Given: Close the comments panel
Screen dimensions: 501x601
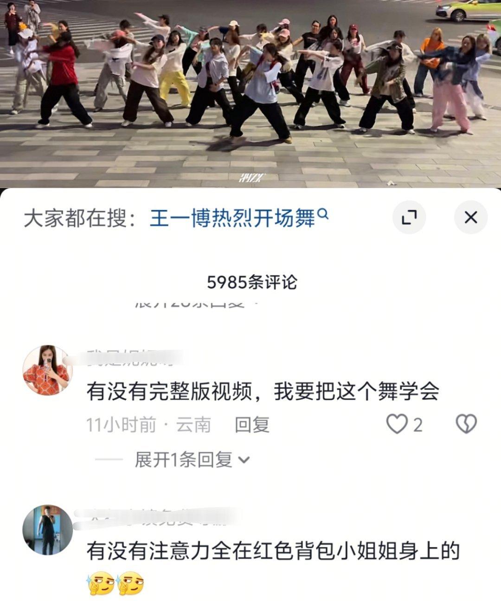Looking at the screenshot, I should [x=470, y=217].
